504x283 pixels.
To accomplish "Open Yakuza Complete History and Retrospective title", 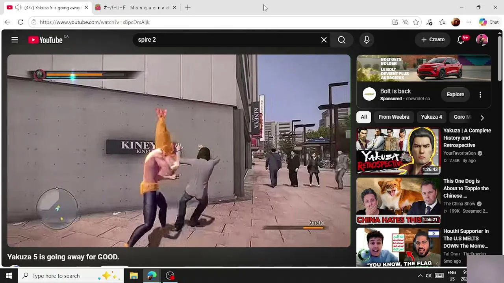I will click(467, 138).
